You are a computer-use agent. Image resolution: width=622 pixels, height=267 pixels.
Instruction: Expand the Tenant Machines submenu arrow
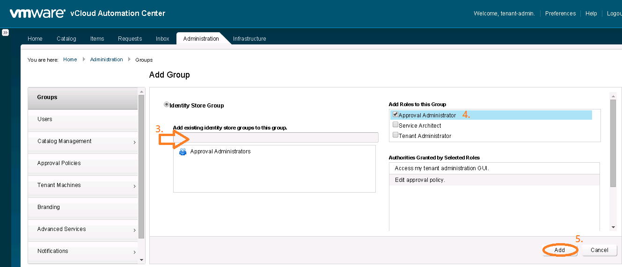tap(134, 186)
